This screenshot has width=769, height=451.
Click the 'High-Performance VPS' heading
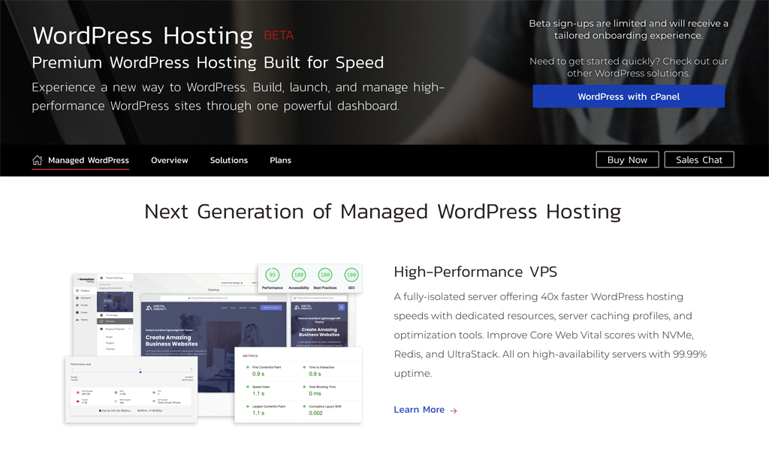(x=475, y=272)
